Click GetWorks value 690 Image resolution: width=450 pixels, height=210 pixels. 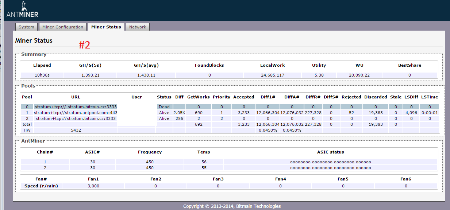click(199, 113)
